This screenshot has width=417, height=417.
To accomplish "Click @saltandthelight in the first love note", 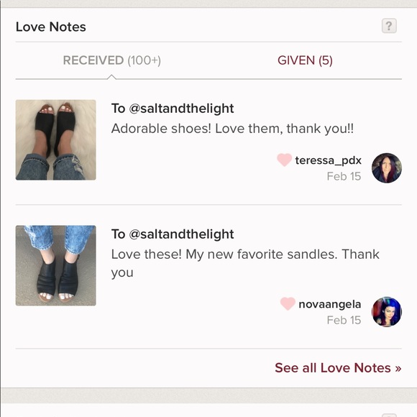I will click(181, 109).
